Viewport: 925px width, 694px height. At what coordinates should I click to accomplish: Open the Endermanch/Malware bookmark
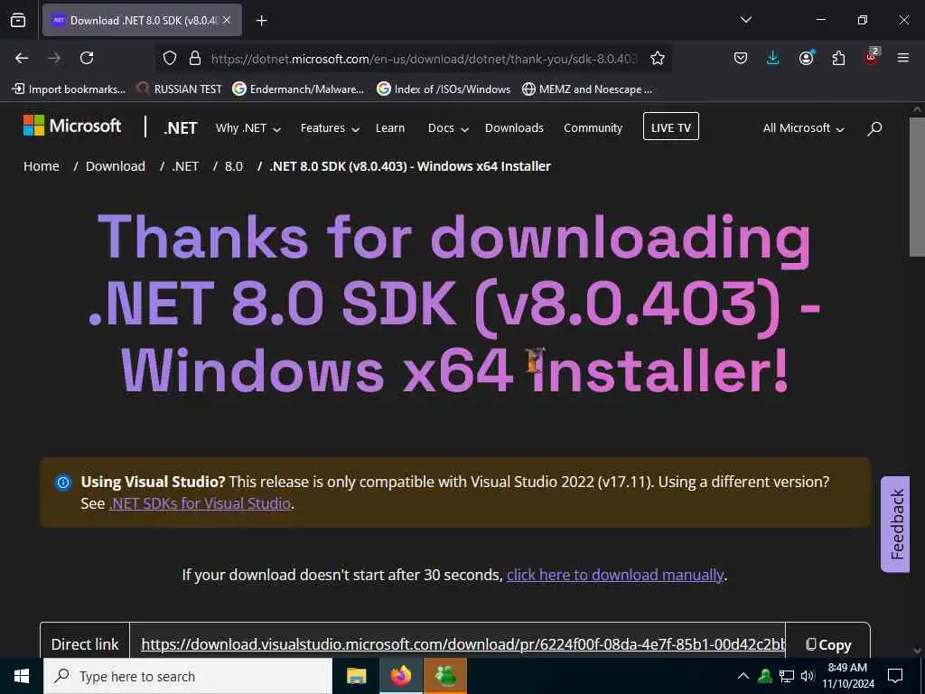point(298,89)
